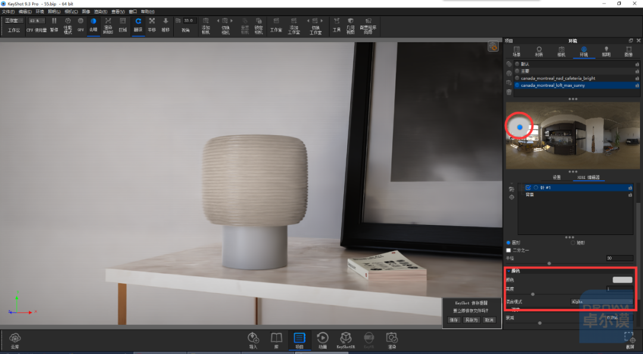Switch to next camera arrow
The image size is (643, 354).
(x=232, y=20)
